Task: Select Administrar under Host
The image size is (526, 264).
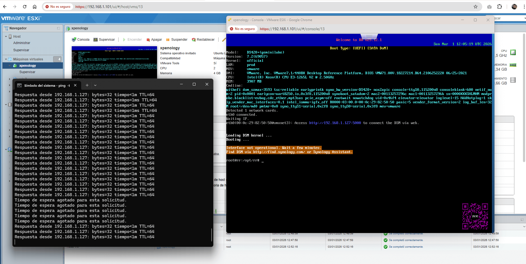Action: click(x=22, y=43)
